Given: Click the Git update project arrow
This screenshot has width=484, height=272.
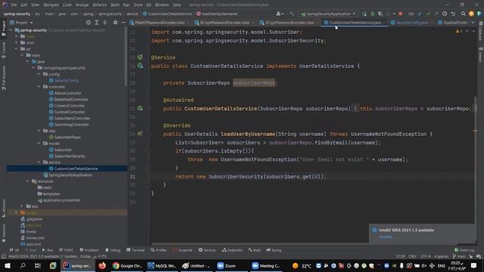Looking at the screenshot, I should point(420,14).
